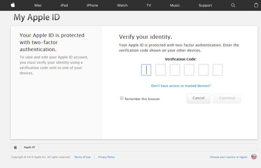Click the Cancel button

point(198,98)
